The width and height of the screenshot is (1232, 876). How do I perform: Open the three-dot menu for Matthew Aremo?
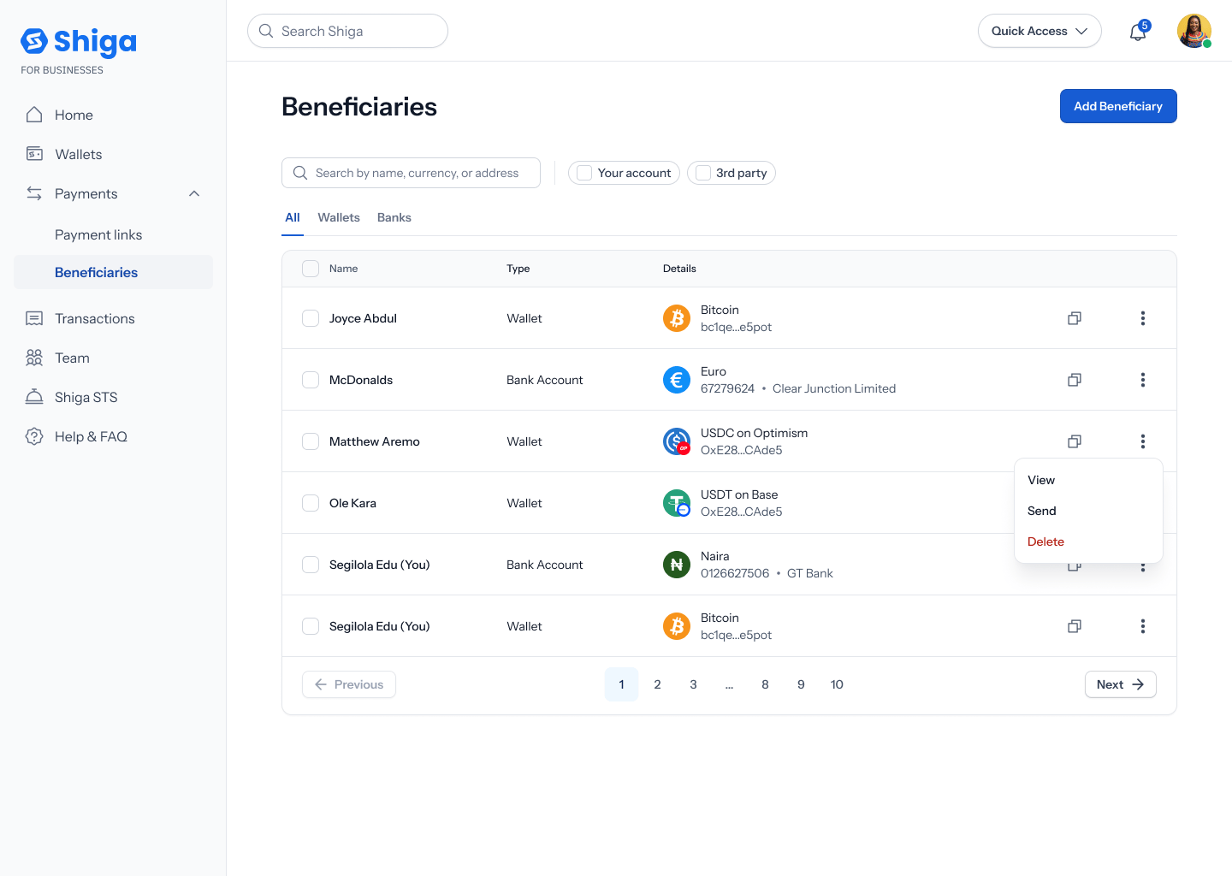[x=1143, y=441]
